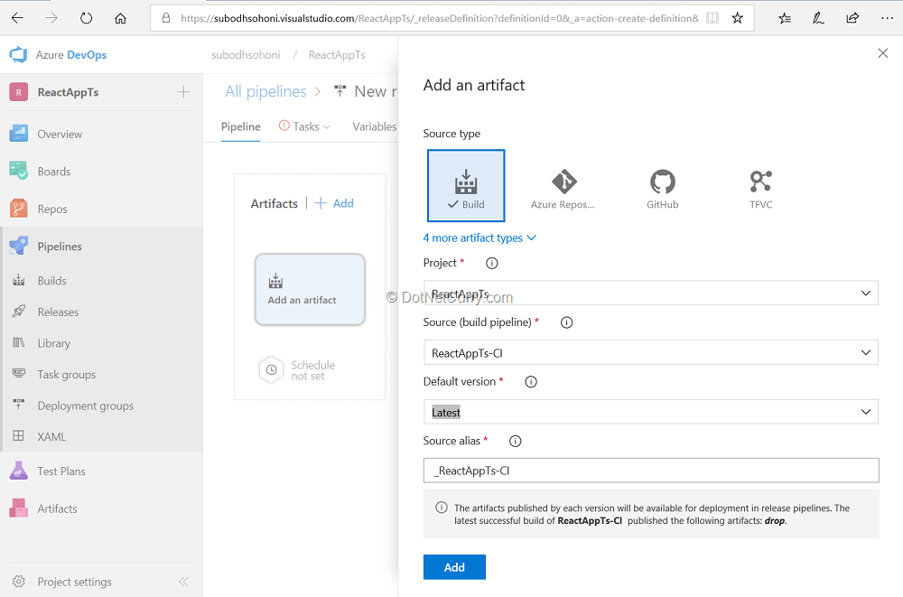Click Source alias info icon
The width and height of the screenshot is (903, 597).
tap(516, 442)
